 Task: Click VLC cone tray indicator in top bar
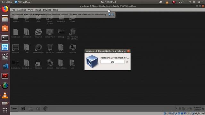pyautogui.click(x=167, y=2)
